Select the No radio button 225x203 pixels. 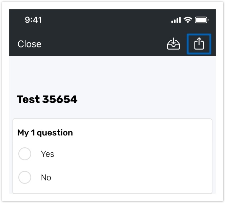[25, 177]
